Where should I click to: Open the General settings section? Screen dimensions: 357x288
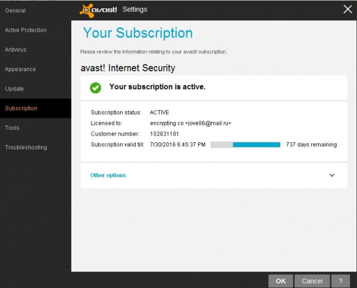point(15,11)
